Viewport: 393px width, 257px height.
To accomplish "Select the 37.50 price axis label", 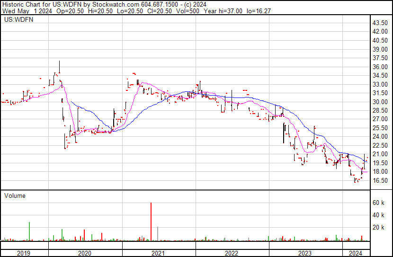I will click(x=380, y=58).
